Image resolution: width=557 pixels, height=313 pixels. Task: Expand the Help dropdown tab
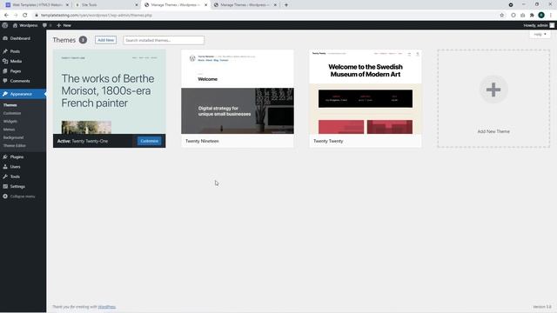click(x=540, y=35)
